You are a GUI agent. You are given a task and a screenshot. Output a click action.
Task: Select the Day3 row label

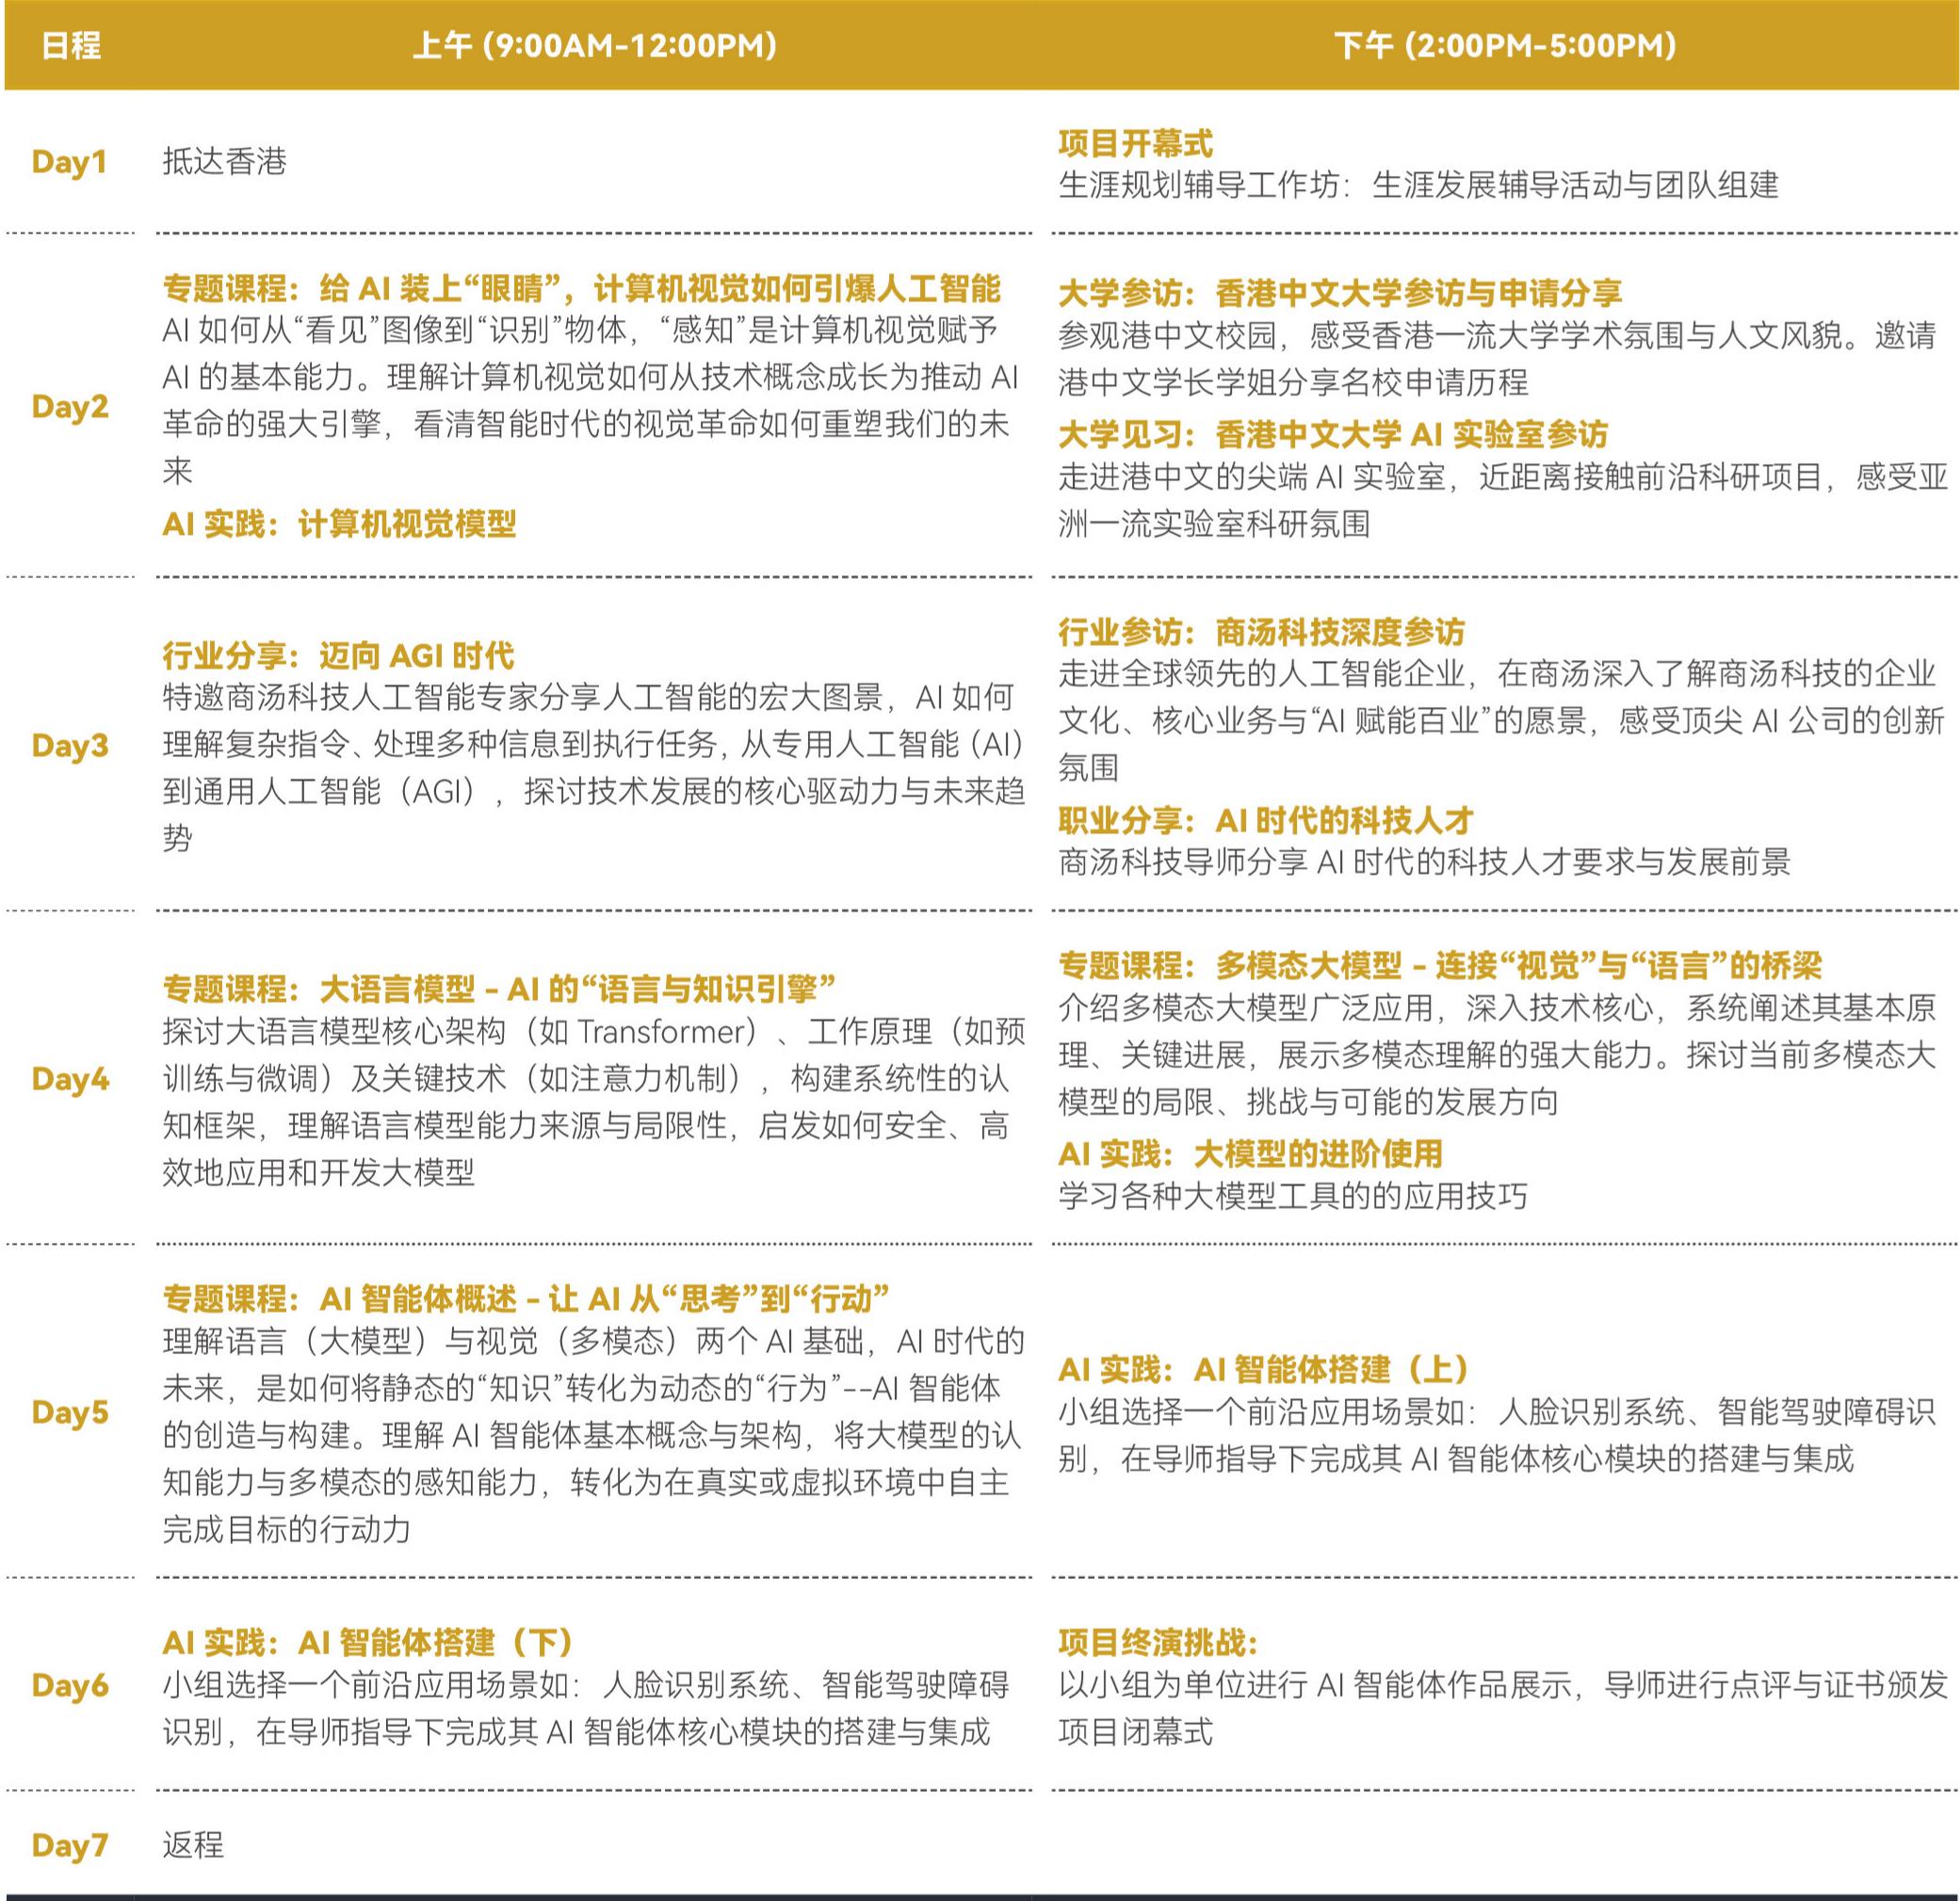coord(70,746)
